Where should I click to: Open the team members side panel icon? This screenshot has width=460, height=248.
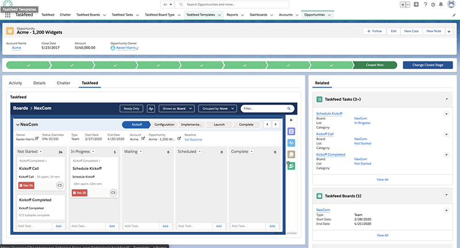coord(292,166)
